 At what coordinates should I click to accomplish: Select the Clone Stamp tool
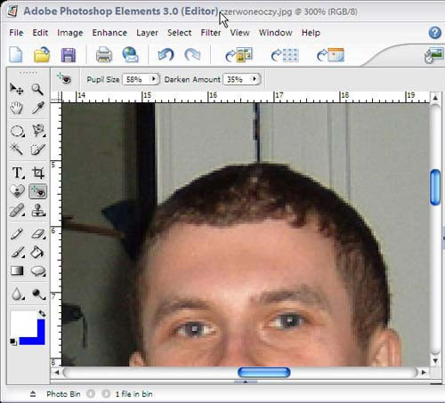point(38,210)
